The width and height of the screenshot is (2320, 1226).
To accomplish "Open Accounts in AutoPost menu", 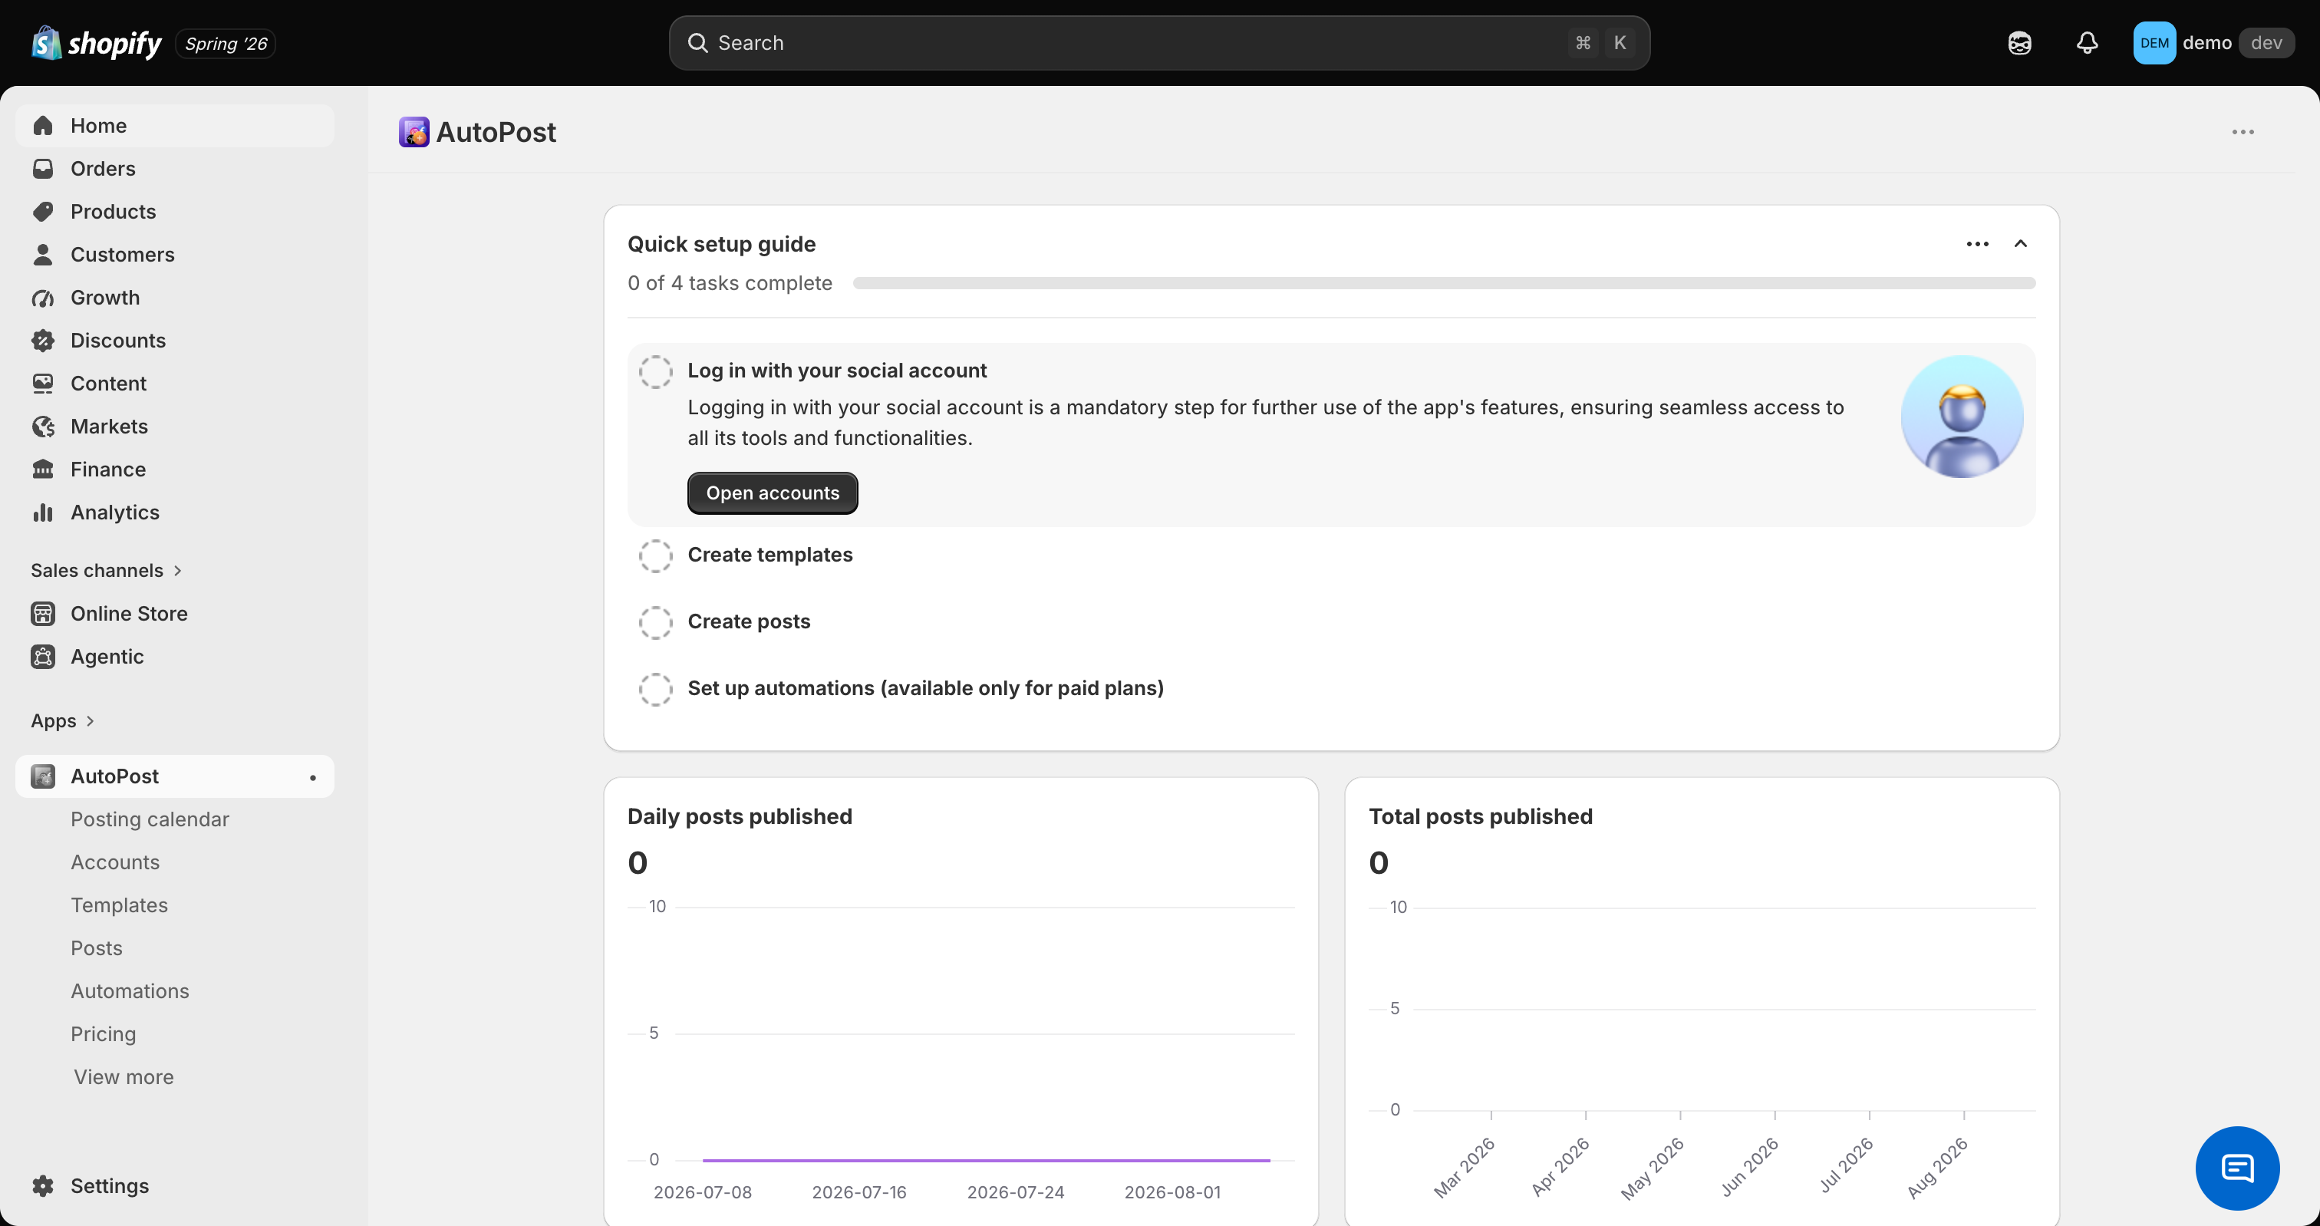I will click(114, 862).
